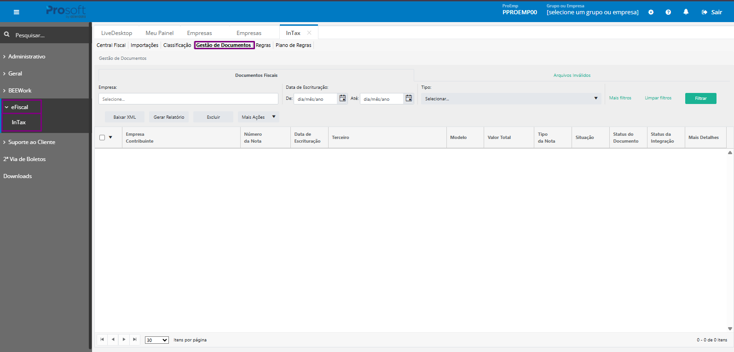
Task: Go to first page pagination arrow
Action: pyautogui.click(x=102, y=340)
